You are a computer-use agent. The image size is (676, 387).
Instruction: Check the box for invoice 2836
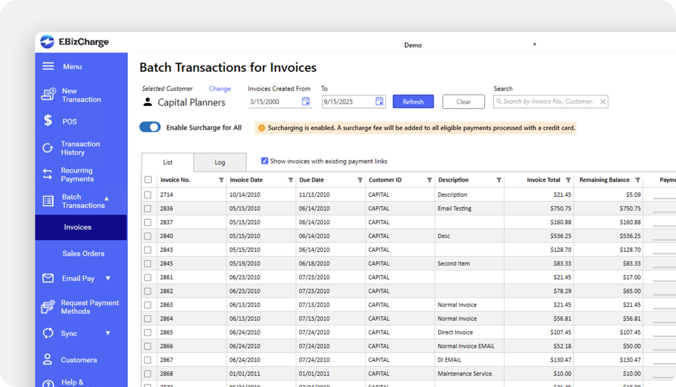[x=148, y=209]
